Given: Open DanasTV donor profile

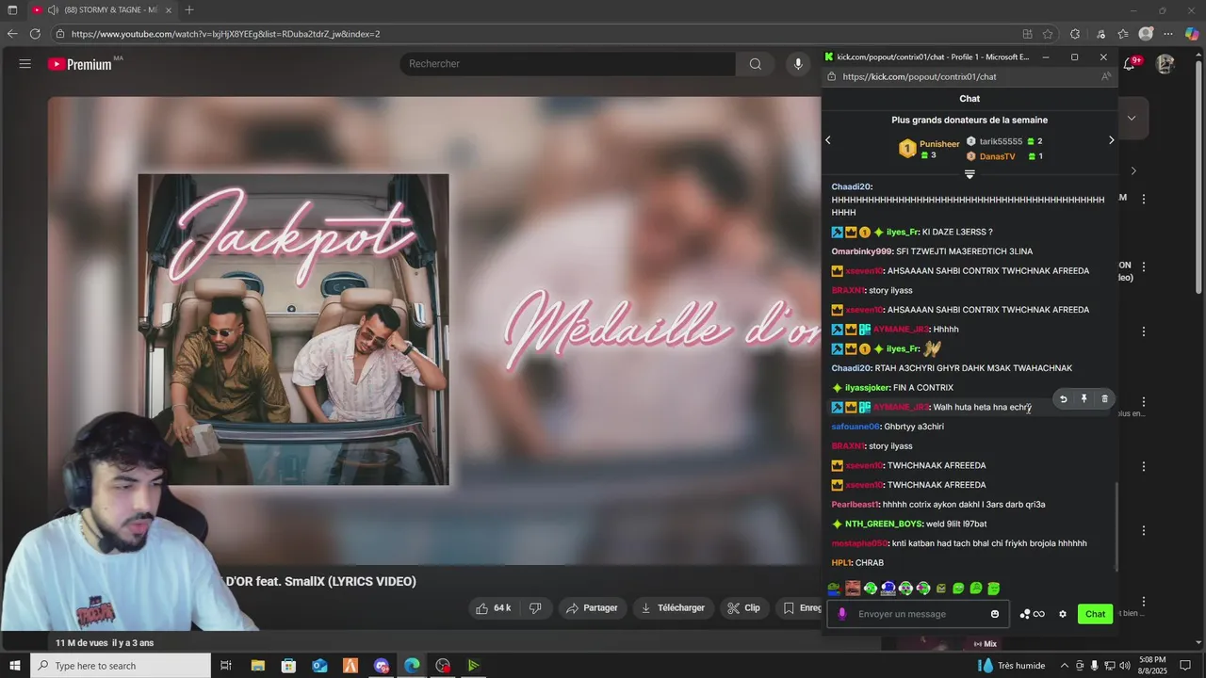Looking at the screenshot, I should (997, 156).
